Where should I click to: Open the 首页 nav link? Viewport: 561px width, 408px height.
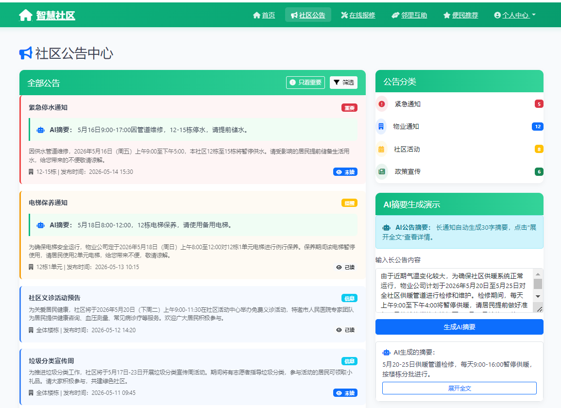264,15
